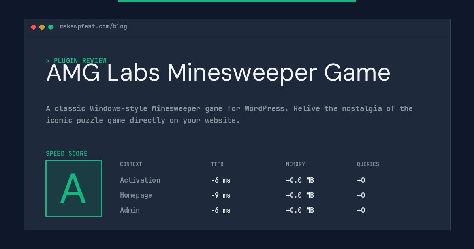
Task: Click the Admin queries value +0
Action: point(361,210)
